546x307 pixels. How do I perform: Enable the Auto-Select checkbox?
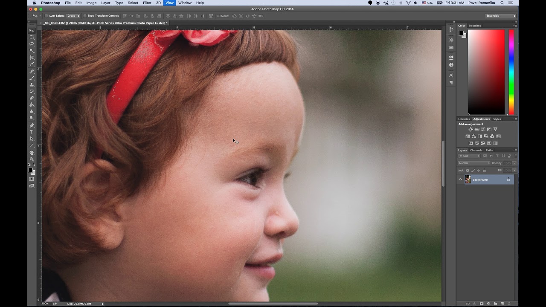(x=46, y=16)
